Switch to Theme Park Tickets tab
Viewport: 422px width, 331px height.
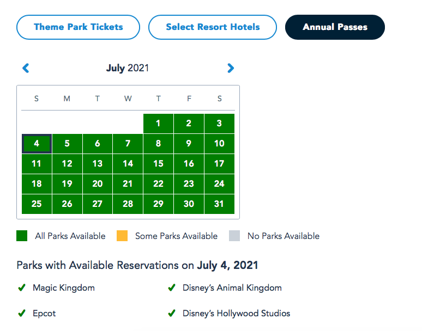78,27
